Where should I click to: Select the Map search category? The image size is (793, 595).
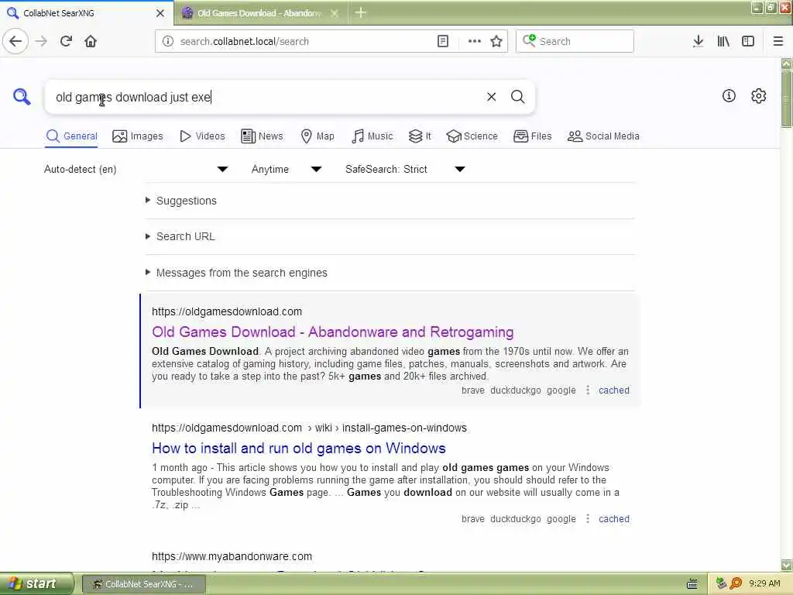click(x=318, y=136)
